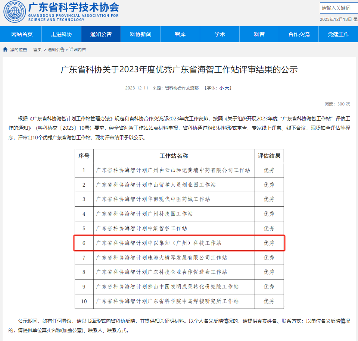Image resolution: width=358 pixels, height=341 pixels.
Task: Click the article headline about 海智工作站评审结果
Action: pos(179,70)
